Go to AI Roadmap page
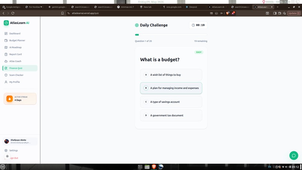 click(20, 47)
